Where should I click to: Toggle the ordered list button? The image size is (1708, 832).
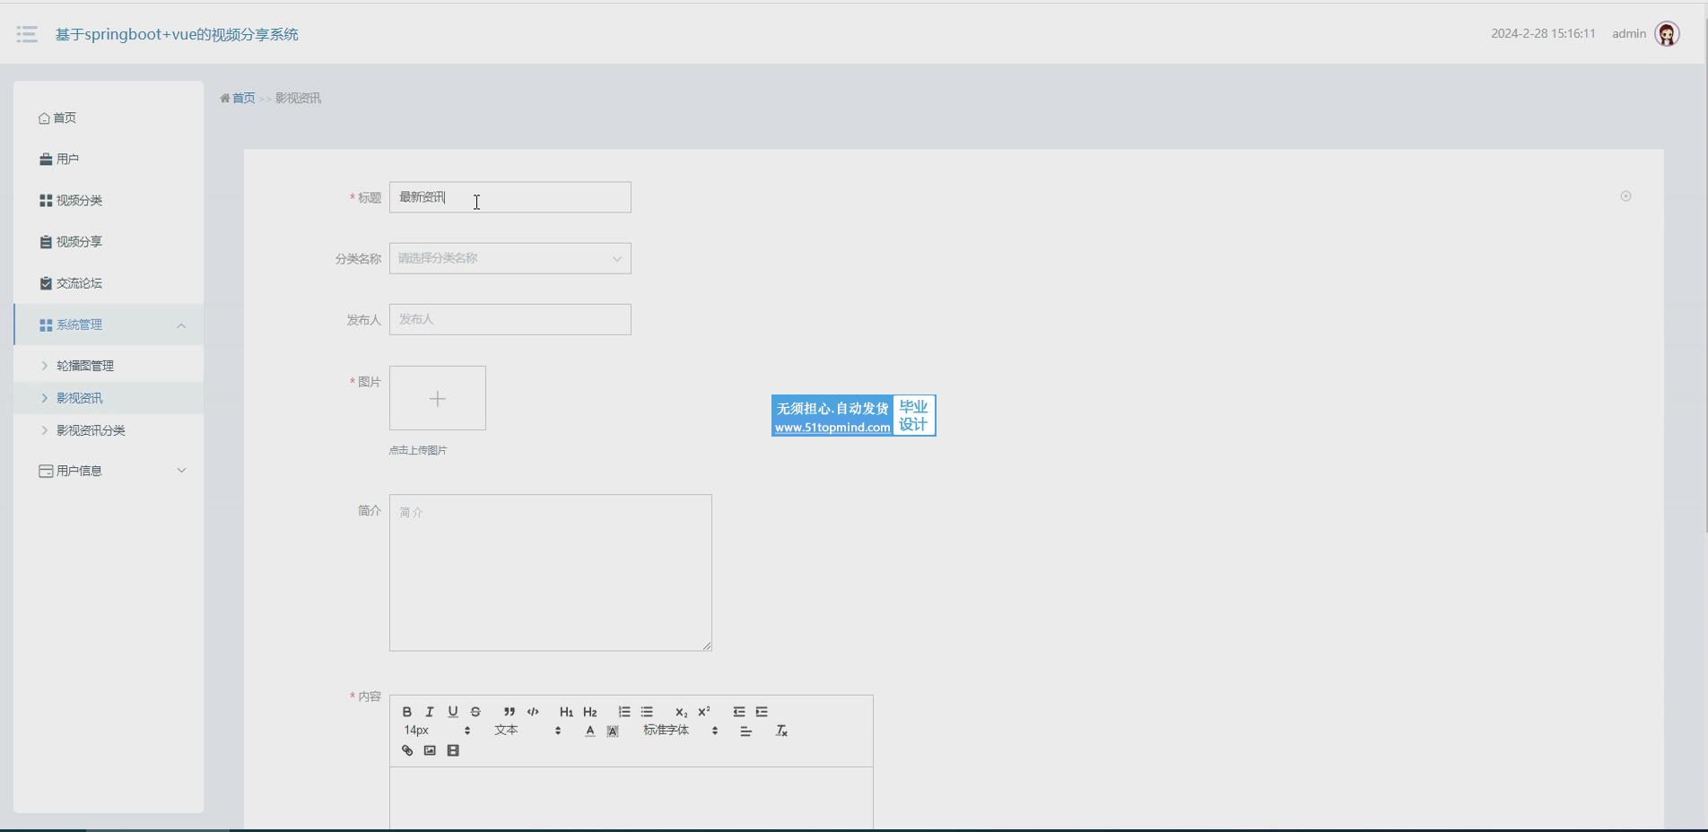[x=624, y=712]
